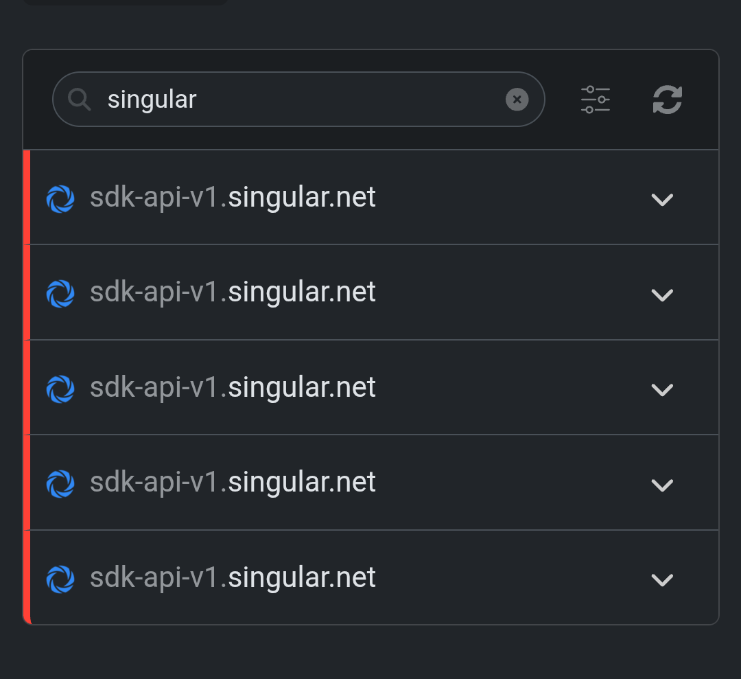Screen dimensions: 741x679
Task: Focus the search field containing "singular"
Action: (302, 100)
